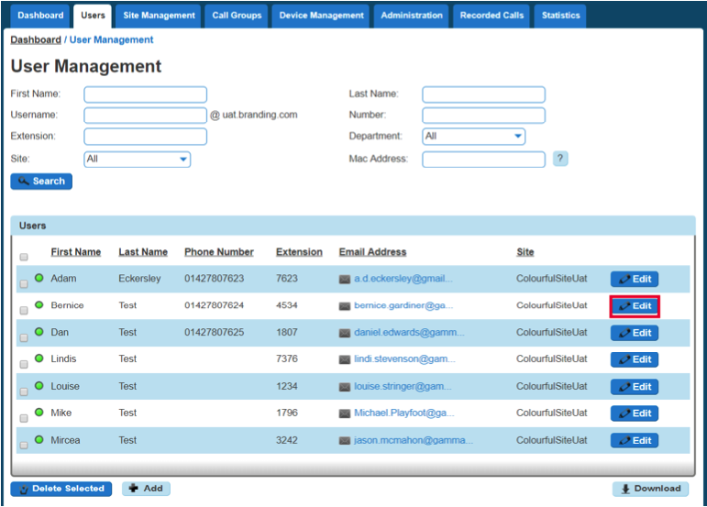
Task: Edit the user Bernice Test
Action: tap(635, 306)
